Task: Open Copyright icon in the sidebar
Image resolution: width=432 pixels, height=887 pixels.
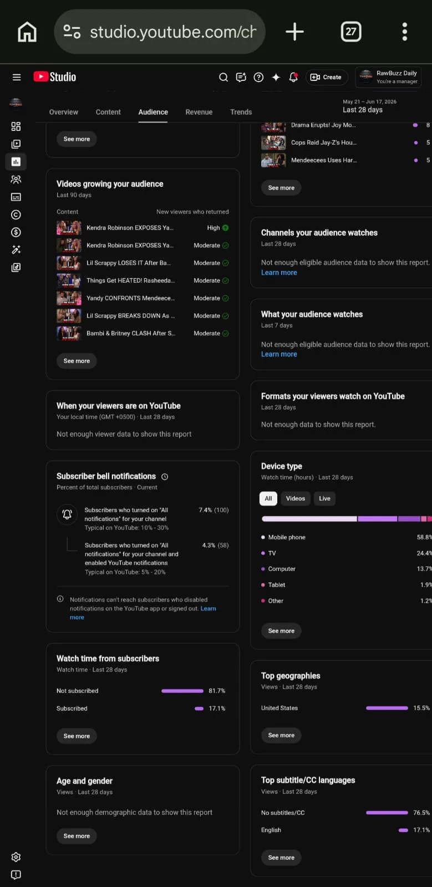Action: (16, 215)
